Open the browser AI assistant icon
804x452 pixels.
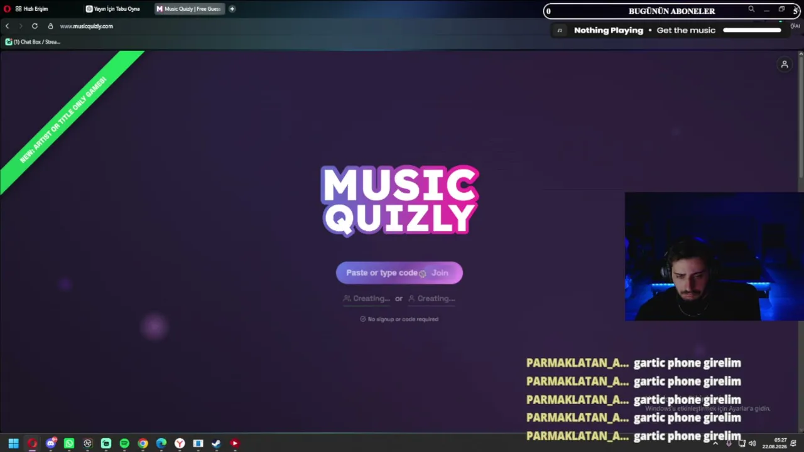click(x=795, y=26)
